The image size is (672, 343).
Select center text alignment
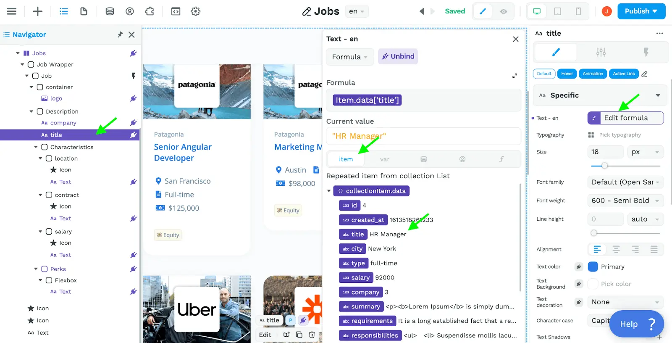click(x=616, y=250)
